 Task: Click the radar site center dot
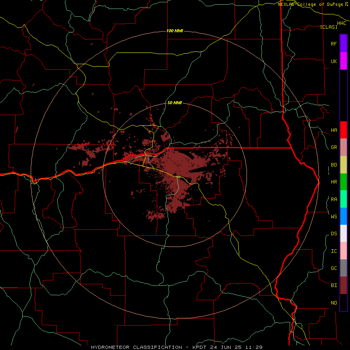[175, 174]
